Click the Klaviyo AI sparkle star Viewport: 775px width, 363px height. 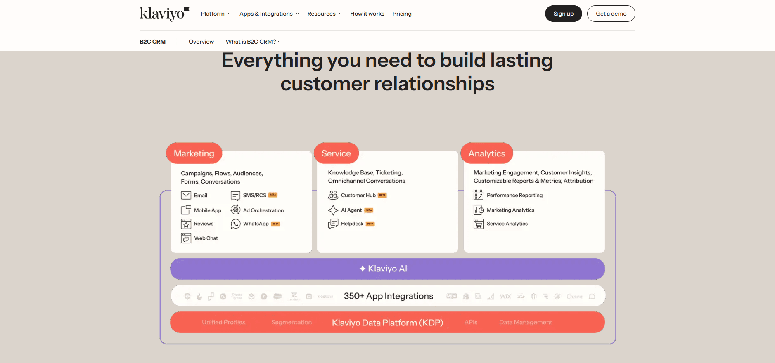click(x=363, y=269)
